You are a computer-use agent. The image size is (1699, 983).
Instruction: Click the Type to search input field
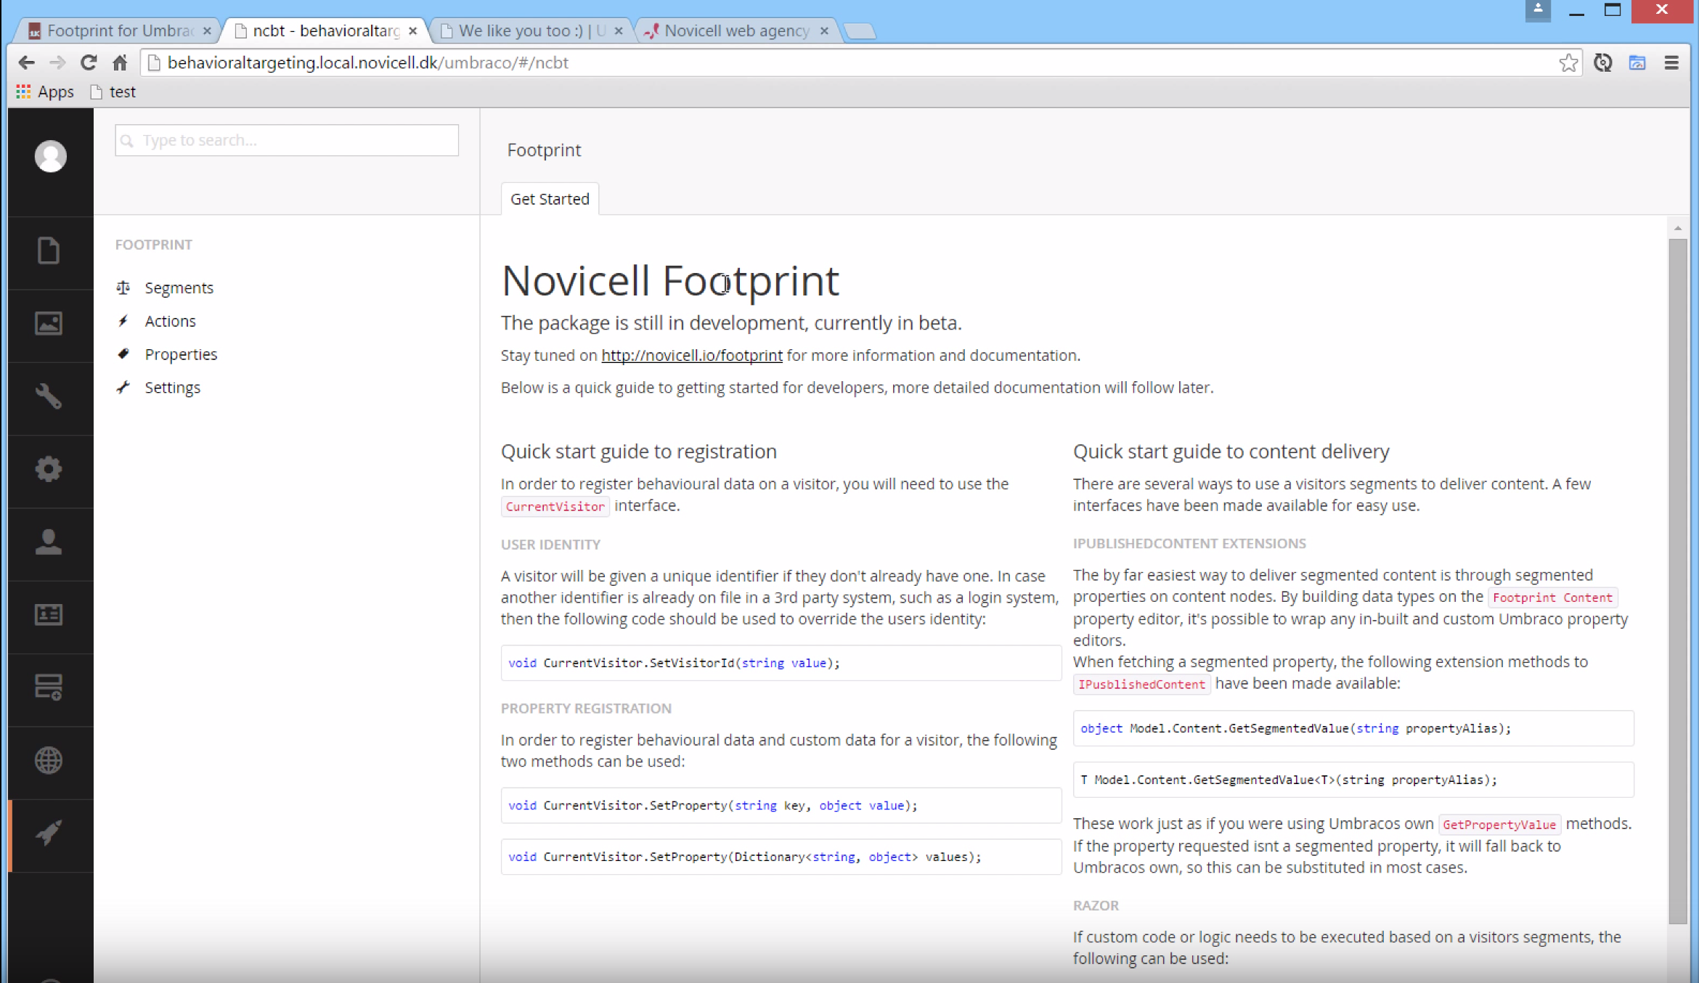287,140
